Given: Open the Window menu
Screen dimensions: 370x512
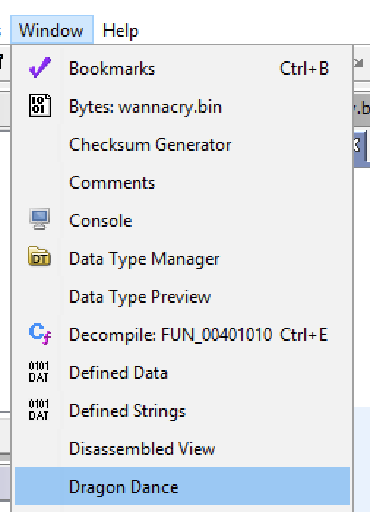Looking at the screenshot, I should (52, 30).
